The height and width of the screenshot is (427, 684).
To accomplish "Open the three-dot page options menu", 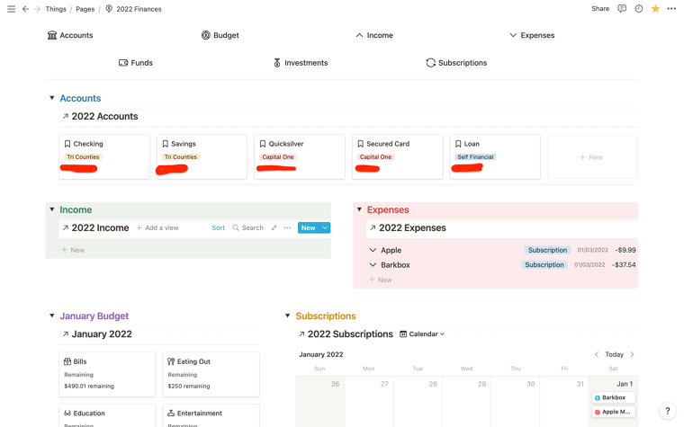I will pyautogui.click(x=671, y=9).
